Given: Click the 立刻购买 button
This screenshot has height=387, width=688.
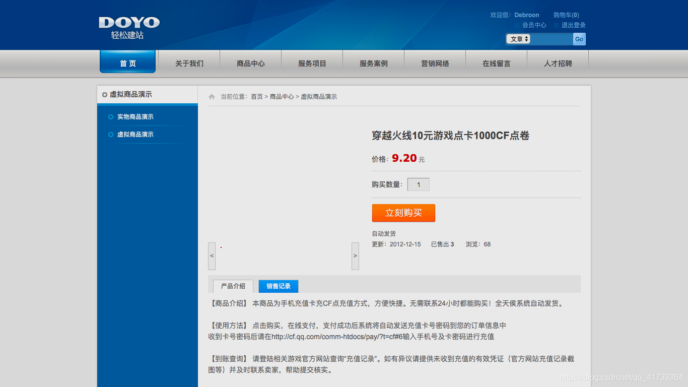Looking at the screenshot, I should click(403, 213).
